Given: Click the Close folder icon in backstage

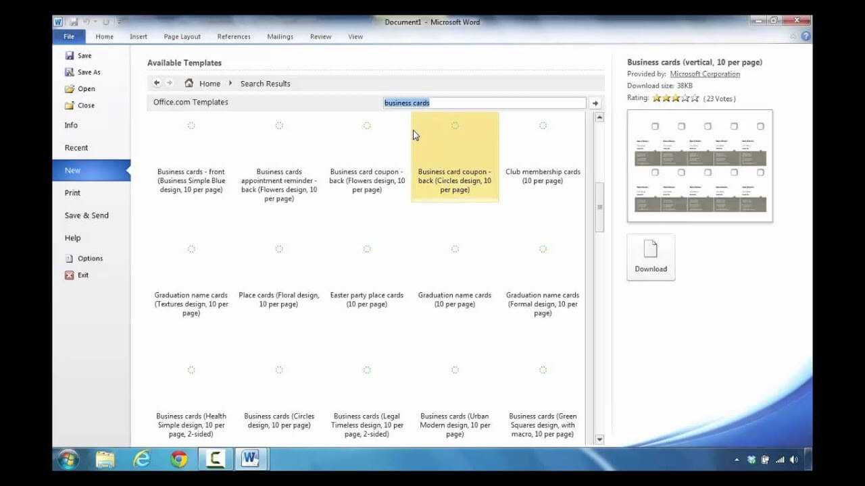Looking at the screenshot, I should (x=69, y=105).
